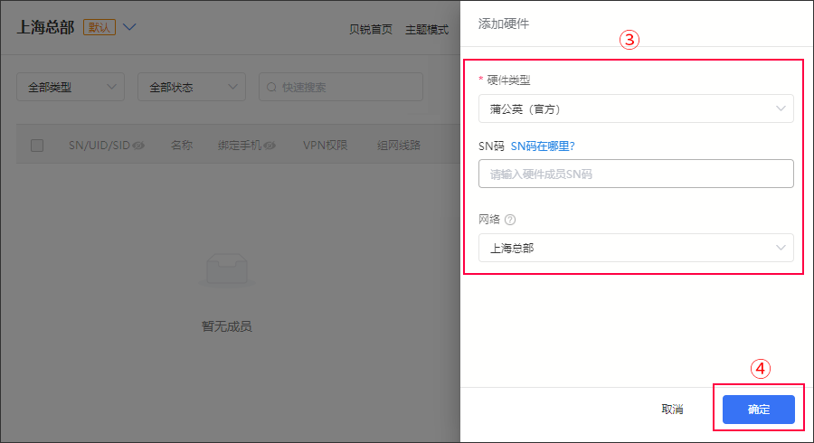Click the magnifier icon in search box
Image resolution: width=814 pixels, height=443 pixels.
[271, 87]
